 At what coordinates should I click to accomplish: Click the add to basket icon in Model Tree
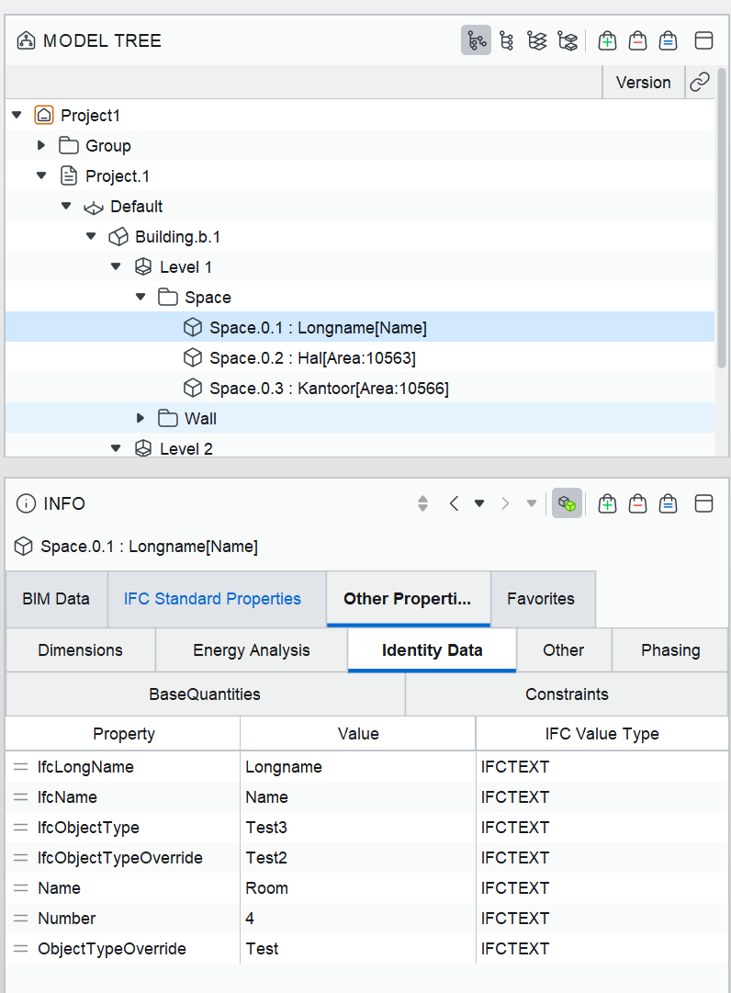tap(607, 41)
